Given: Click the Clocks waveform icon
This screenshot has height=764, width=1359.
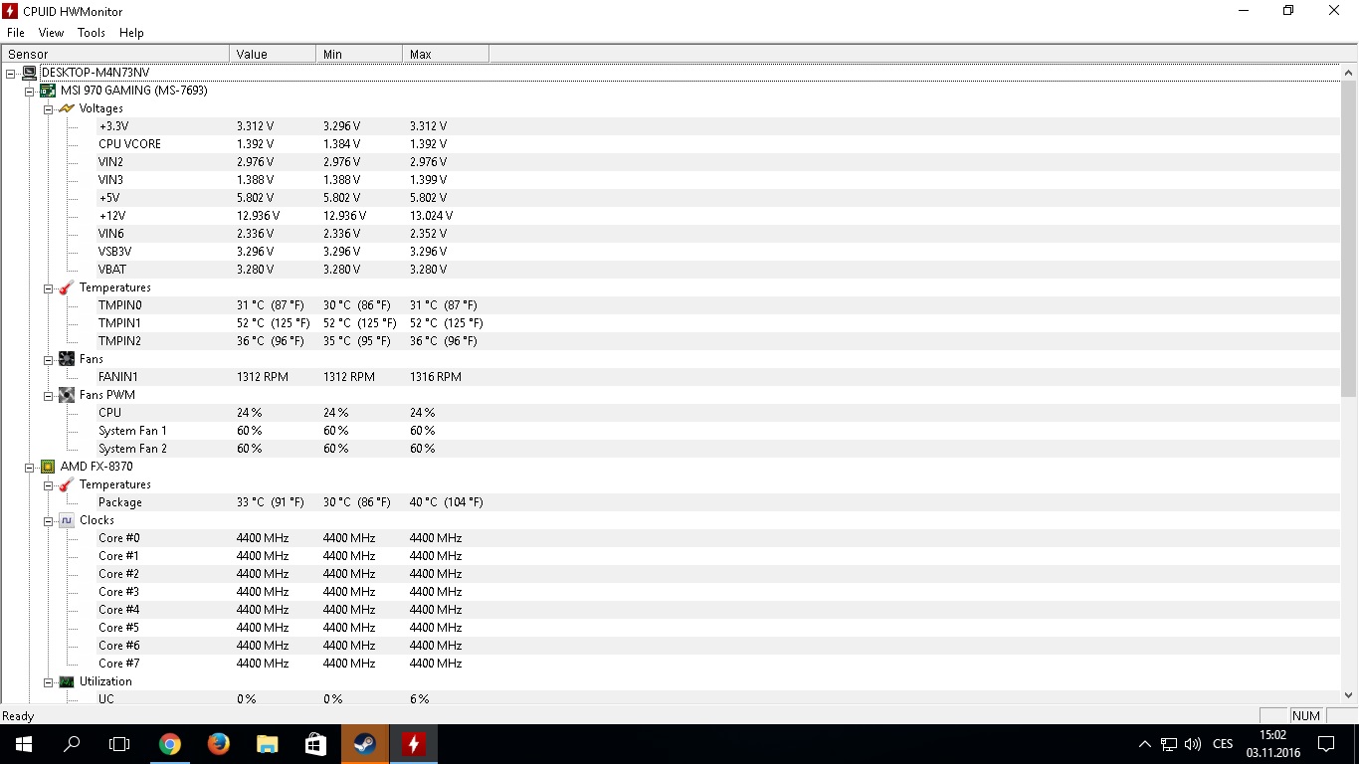Looking at the screenshot, I should (67, 520).
